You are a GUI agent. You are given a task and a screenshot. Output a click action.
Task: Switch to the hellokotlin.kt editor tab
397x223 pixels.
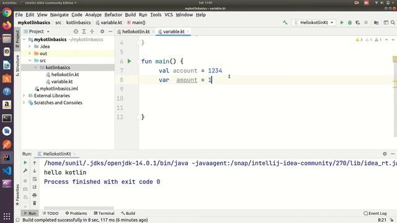pos(136,32)
